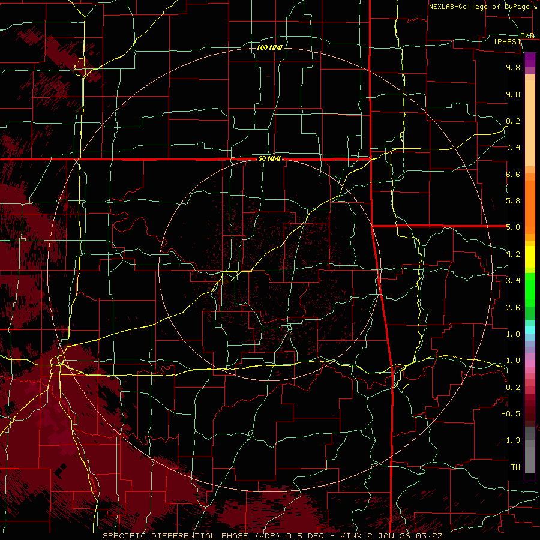Click the pink swatch near 1.0 in scale
540x540 pixels.
tap(530, 364)
